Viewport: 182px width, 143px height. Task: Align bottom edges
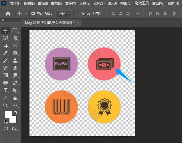pyautogui.click(x=165, y=13)
